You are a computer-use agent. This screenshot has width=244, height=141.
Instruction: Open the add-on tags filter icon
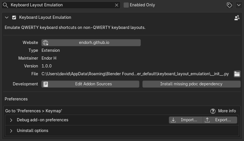click(229, 5)
